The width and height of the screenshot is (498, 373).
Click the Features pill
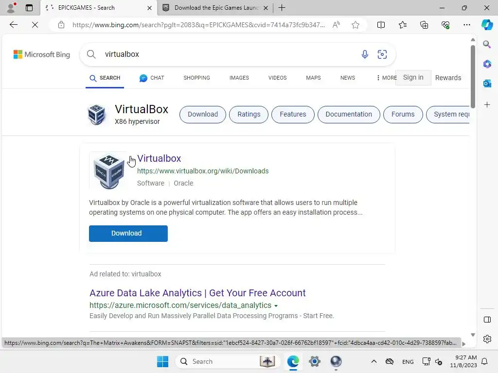click(x=293, y=114)
